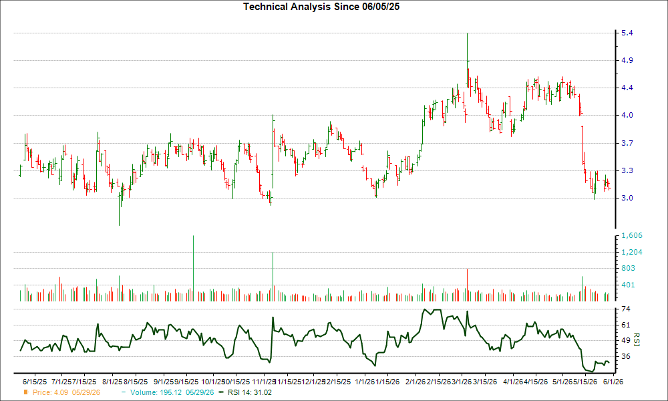
Task: Click the dark green RSI legend marker
Action: tap(221, 392)
